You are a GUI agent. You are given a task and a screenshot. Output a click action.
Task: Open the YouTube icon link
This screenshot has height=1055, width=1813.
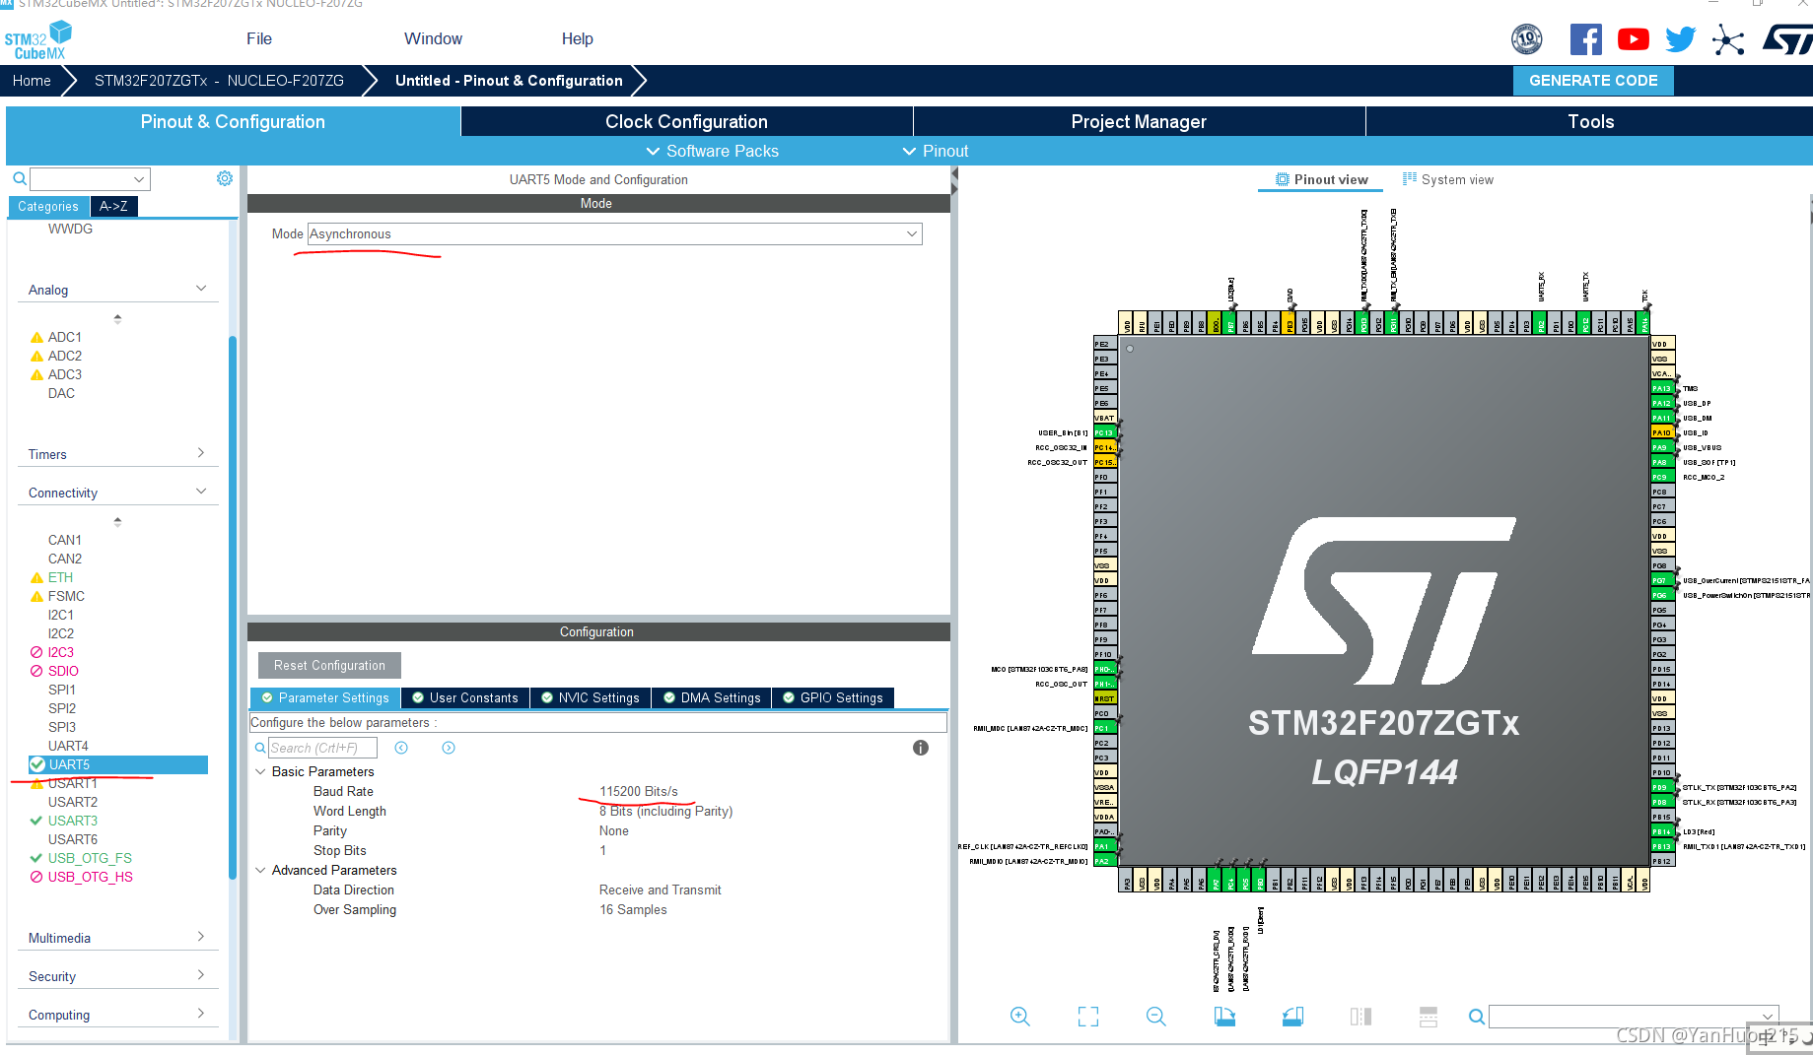[x=1633, y=39]
